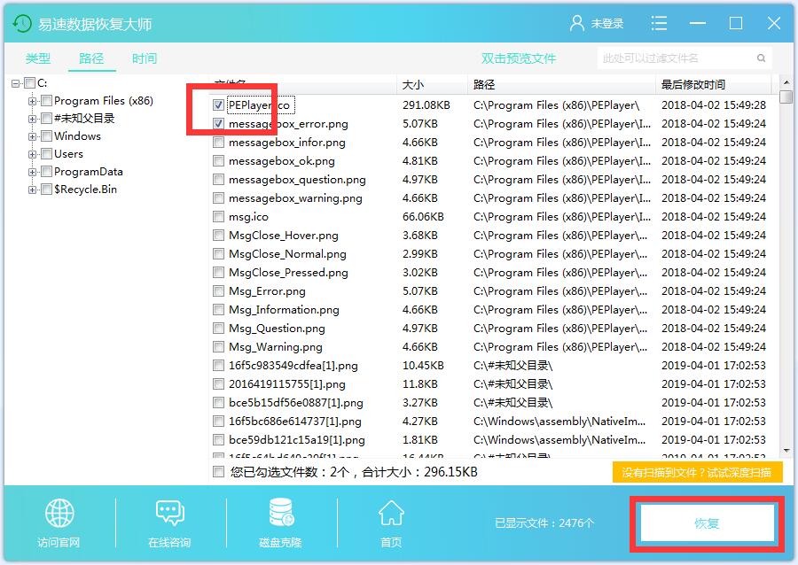The height and width of the screenshot is (565, 798).
Task: Expand #未知父目录 tree node
Action: (33, 119)
